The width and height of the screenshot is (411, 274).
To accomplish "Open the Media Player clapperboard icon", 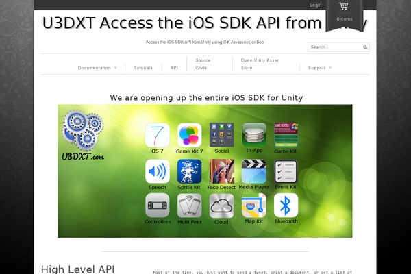I will tap(254, 171).
